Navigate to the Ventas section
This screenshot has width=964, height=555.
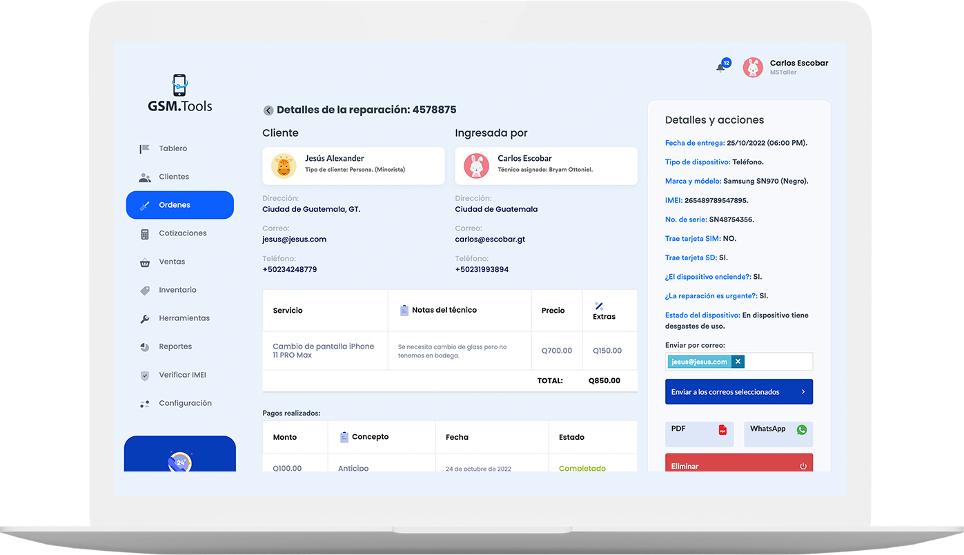pyautogui.click(x=172, y=262)
